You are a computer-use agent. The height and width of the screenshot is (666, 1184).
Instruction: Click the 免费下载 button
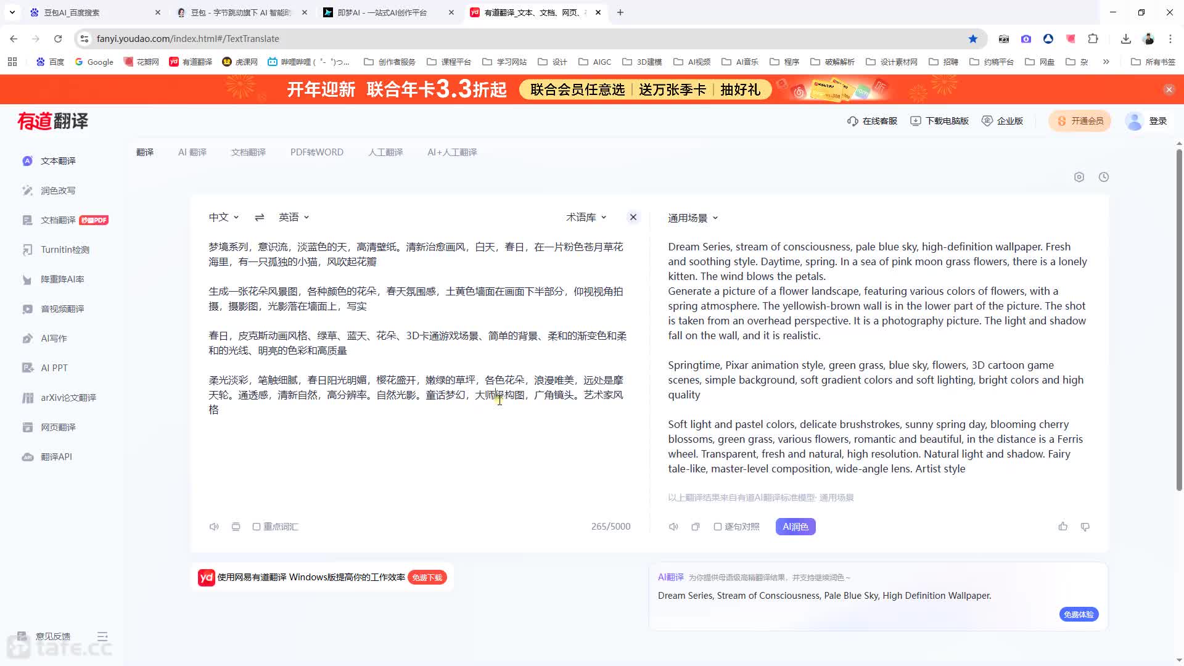point(427,578)
